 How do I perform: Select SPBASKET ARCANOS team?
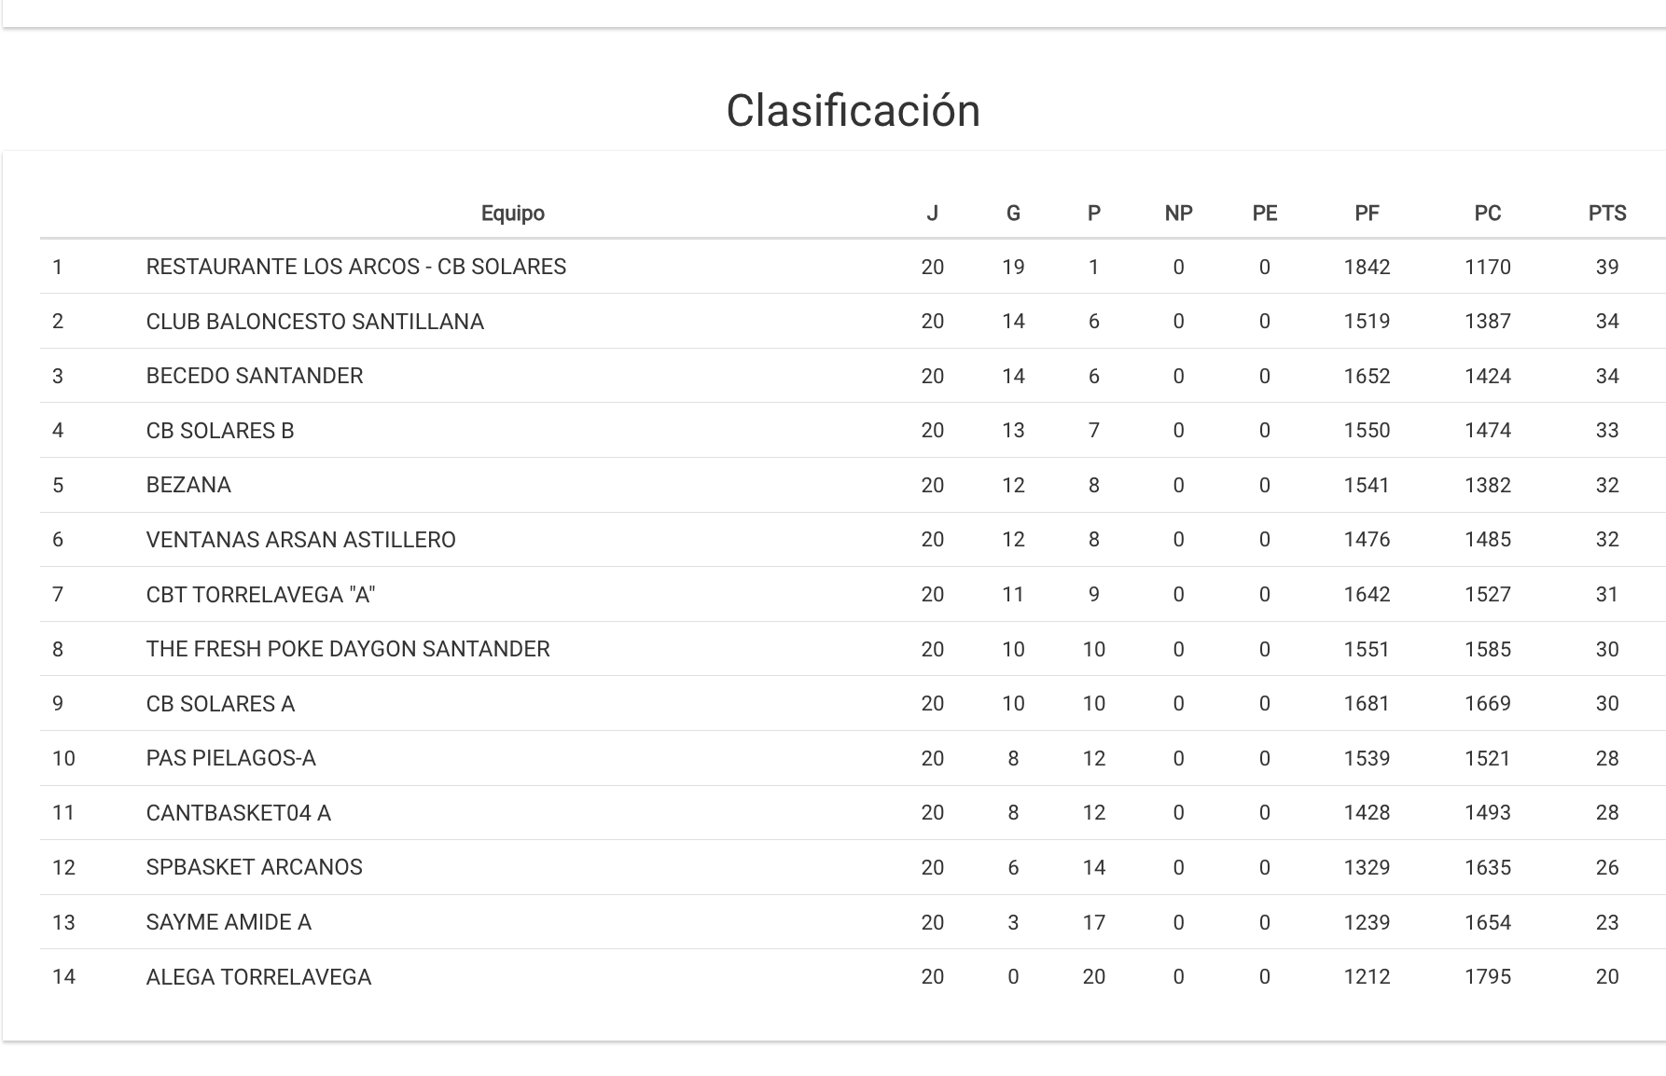coord(254,867)
